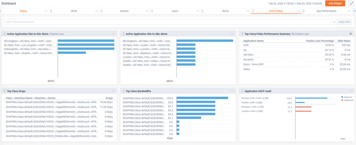Open Status tab options menu
356x145 pixels.
(46, 11)
